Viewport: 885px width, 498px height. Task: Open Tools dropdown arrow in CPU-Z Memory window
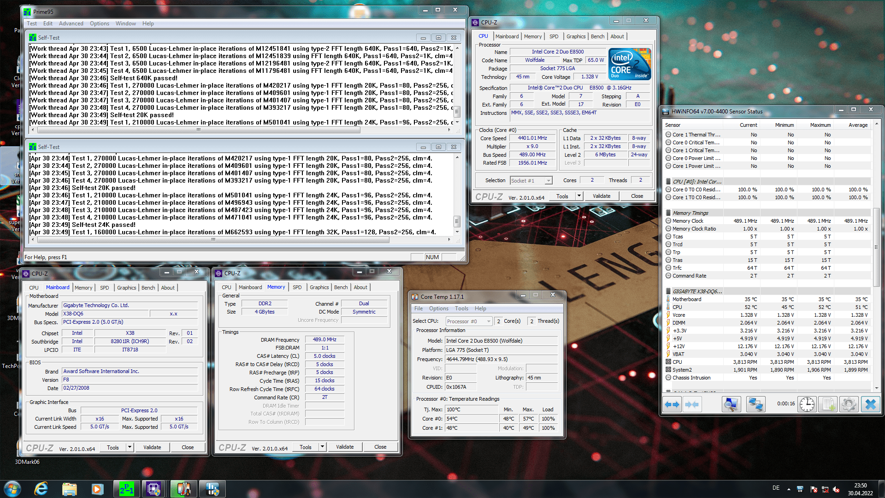pyautogui.click(x=322, y=447)
